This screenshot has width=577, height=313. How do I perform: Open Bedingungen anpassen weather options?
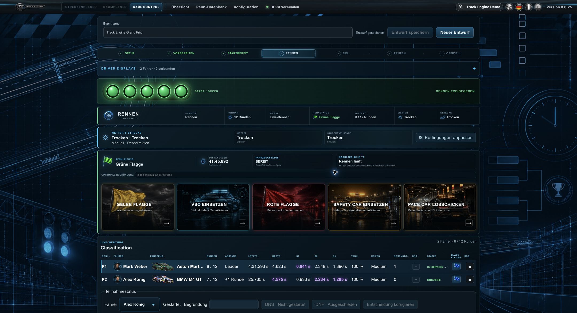coord(446,138)
